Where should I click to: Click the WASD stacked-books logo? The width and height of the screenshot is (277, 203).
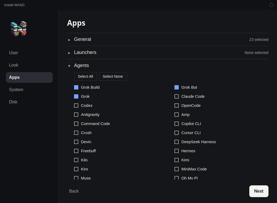pos(19,29)
